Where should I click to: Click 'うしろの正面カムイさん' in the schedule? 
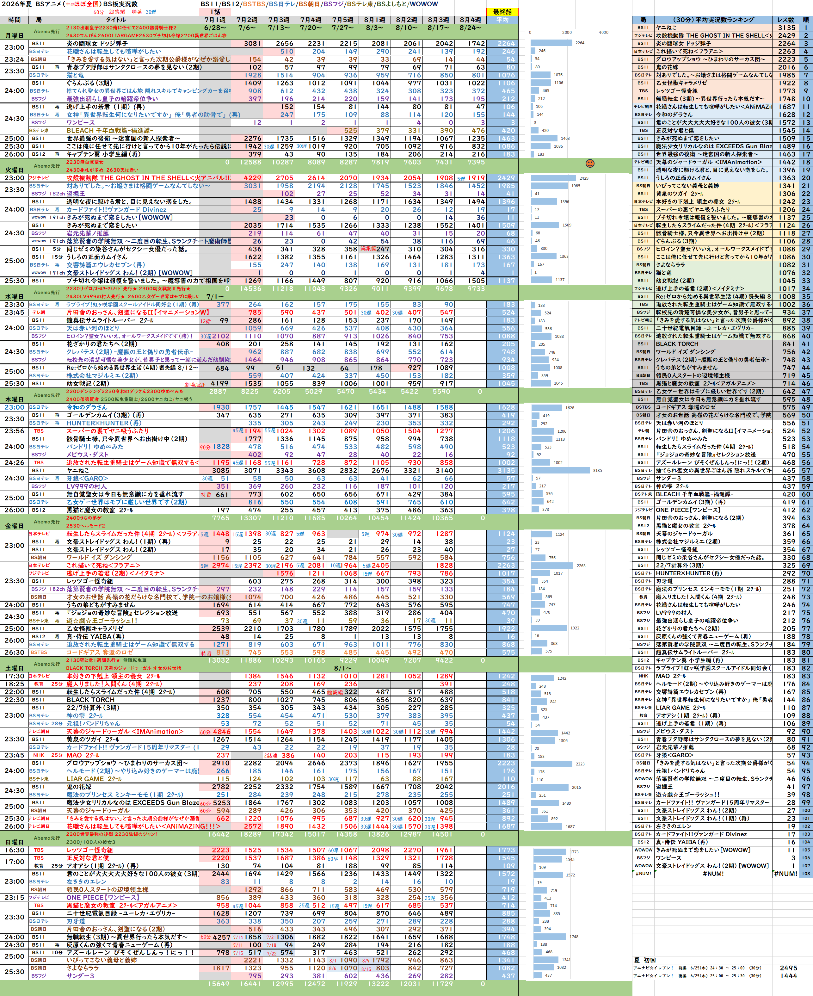click(x=96, y=257)
